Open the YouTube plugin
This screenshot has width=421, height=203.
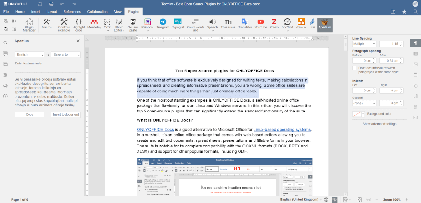tap(261, 24)
